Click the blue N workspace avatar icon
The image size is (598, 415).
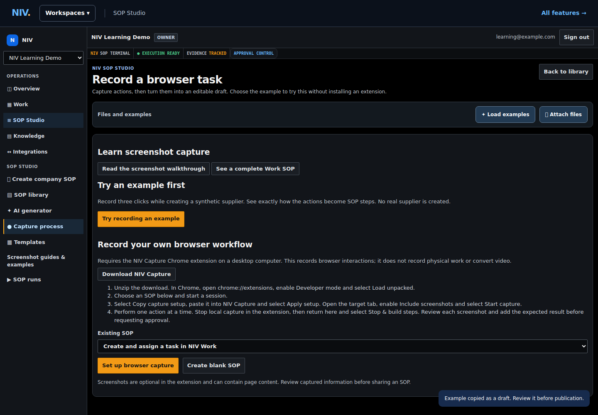[12, 40]
